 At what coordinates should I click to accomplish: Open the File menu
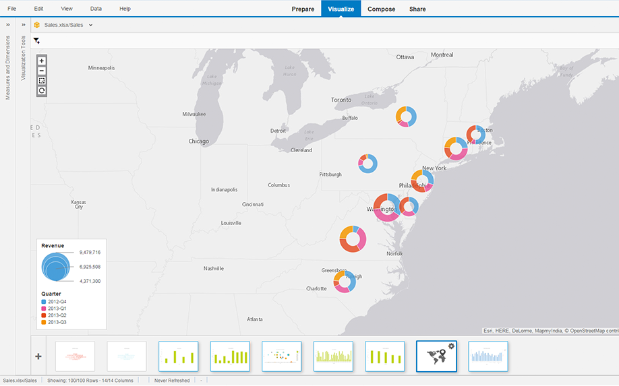point(12,9)
